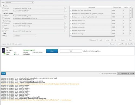
Task: Click the CP Flag value field
Action: (24, 36)
